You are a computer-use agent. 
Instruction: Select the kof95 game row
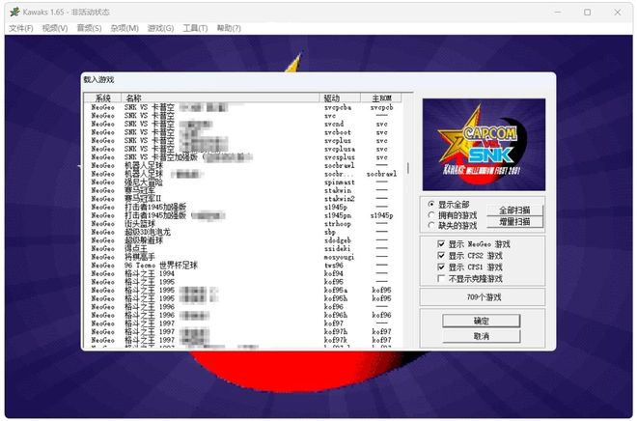click(x=242, y=282)
